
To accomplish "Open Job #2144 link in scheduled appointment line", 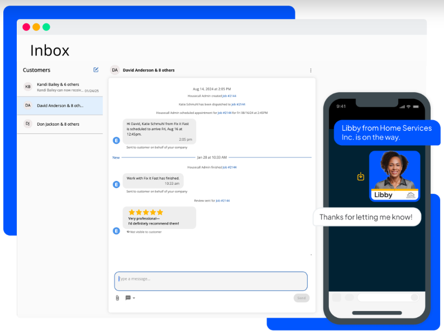I will tap(225, 113).
